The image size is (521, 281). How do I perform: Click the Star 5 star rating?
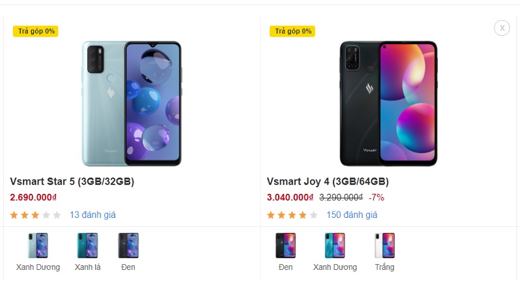(36, 215)
